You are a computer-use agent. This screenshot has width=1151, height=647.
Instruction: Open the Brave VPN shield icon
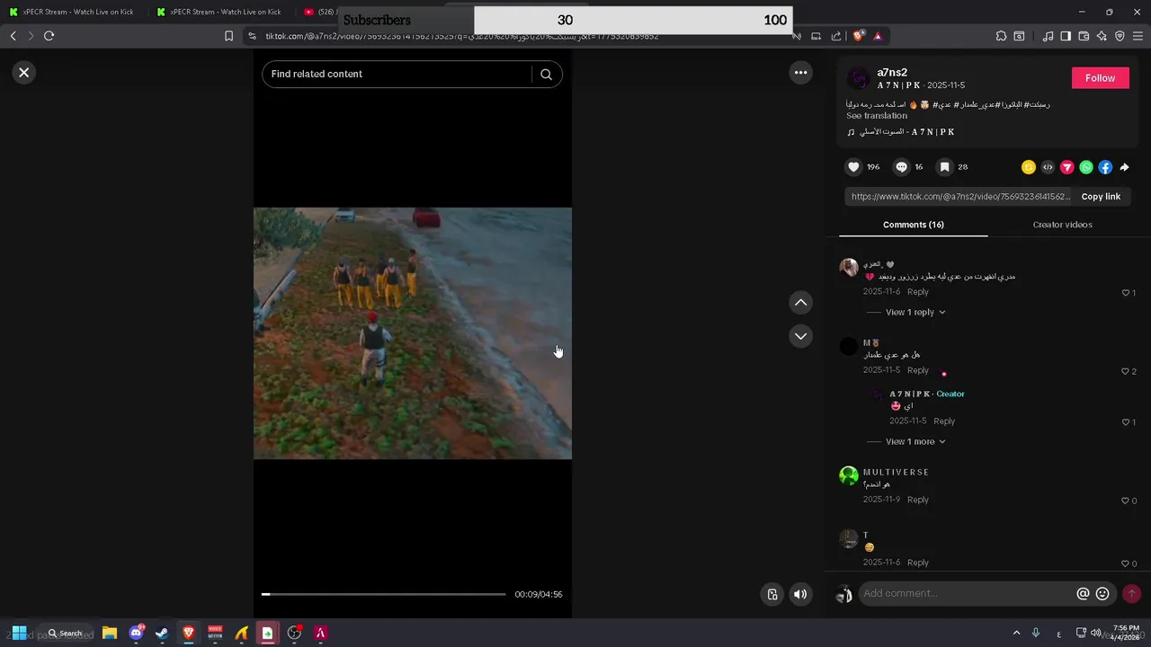[1120, 36]
